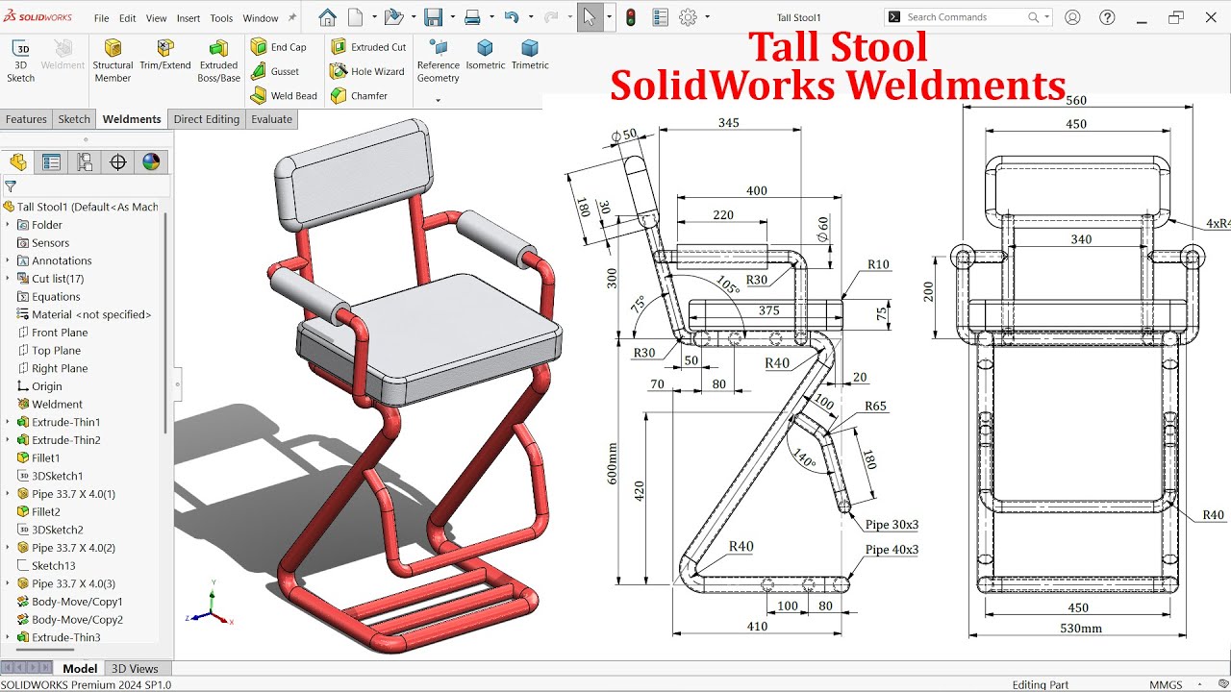This screenshot has height=692, width=1231.
Task: Open FeatureManager design tree tab
Action: (18, 161)
